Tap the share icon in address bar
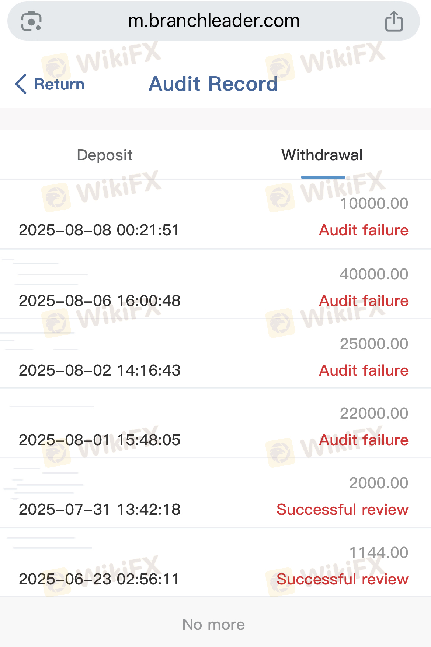Screen dimensions: 431x647 click(x=394, y=21)
